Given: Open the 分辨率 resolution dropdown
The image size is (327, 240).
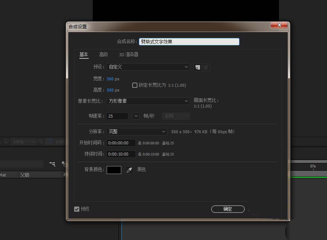Looking at the screenshot, I should tap(136, 131).
